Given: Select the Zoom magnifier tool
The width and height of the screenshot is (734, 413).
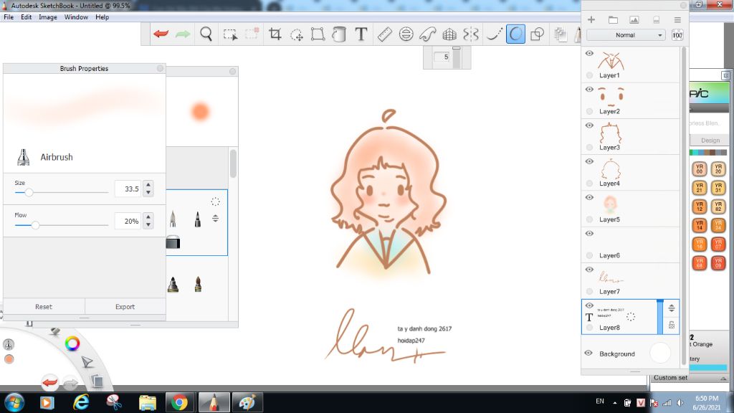Looking at the screenshot, I should (206, 34).
